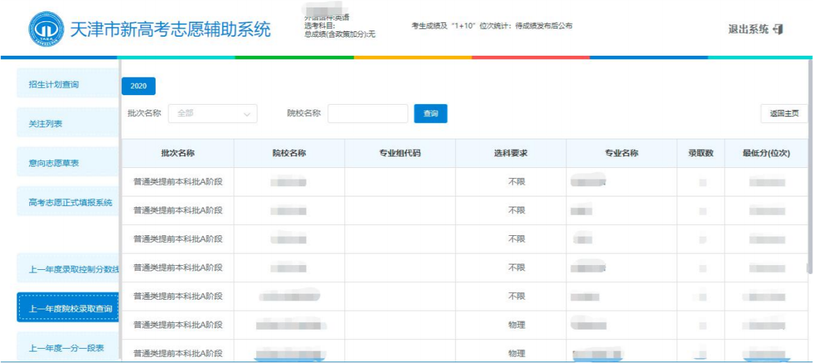Viewport: 815px width, 363px height.
Task: Click the 录取数 column header
Action: tap(700, 154)
